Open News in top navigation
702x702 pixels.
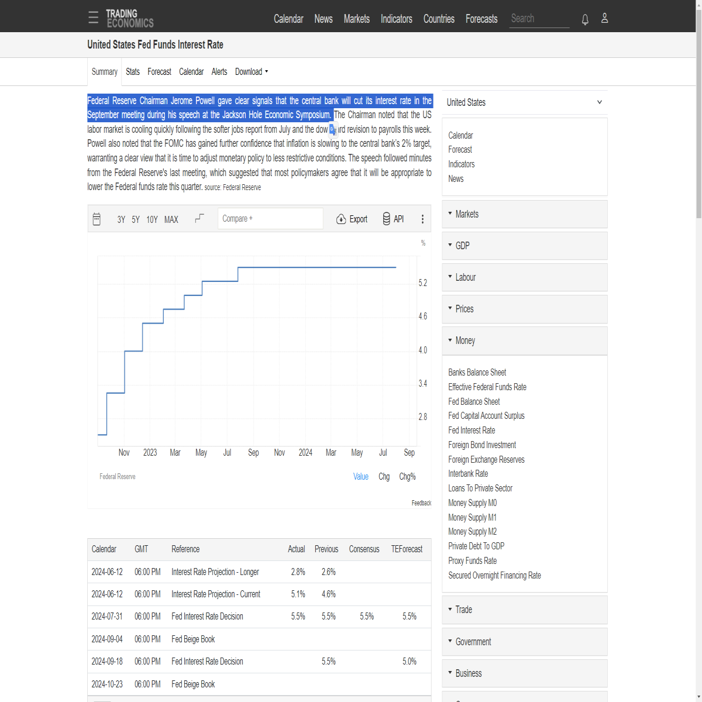coord(324,19)
